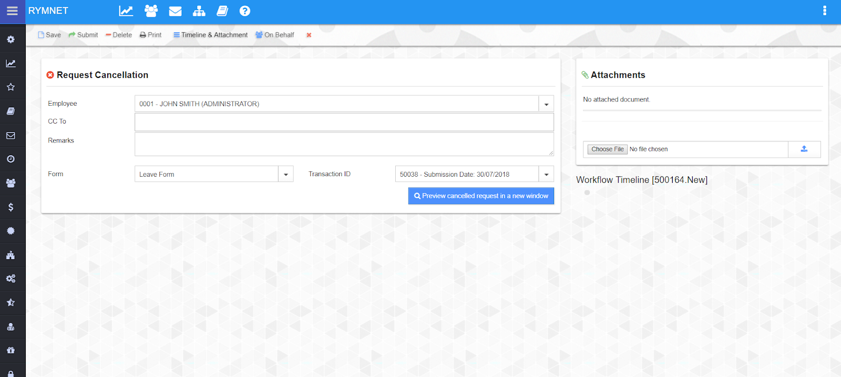Open the vertical three-dot options menu
This screenshot has height=377, width=841.
[824, 11]
